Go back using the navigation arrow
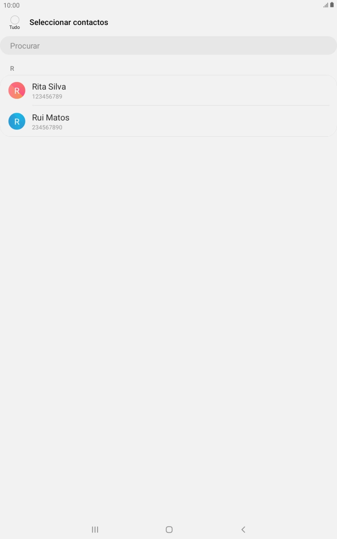The width and height of the screenshot is (337, 539). click(x=243, y=530)
